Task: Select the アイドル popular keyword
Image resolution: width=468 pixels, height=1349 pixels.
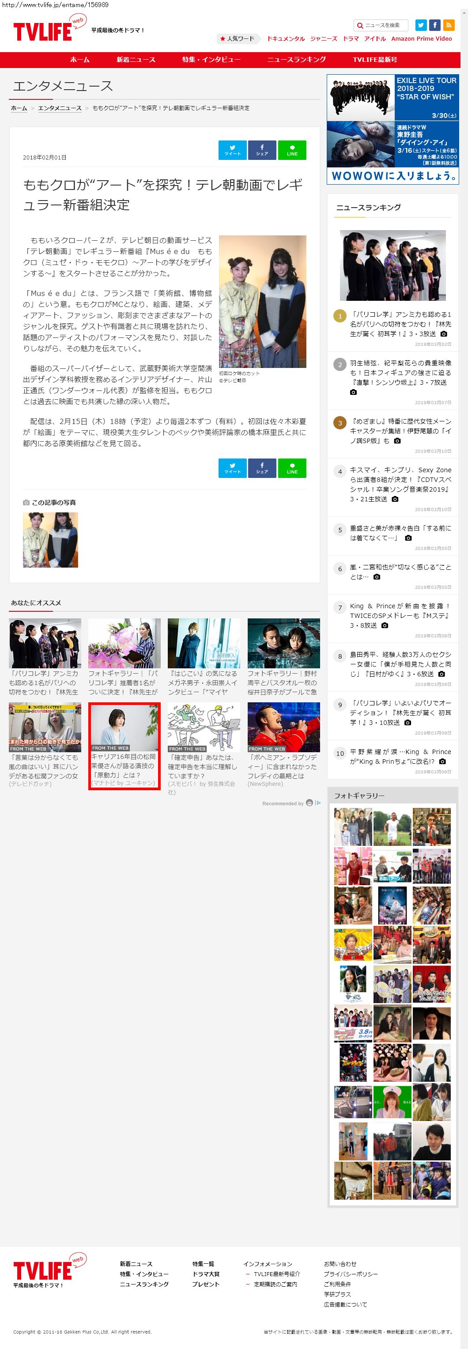Action: point(375,39)
